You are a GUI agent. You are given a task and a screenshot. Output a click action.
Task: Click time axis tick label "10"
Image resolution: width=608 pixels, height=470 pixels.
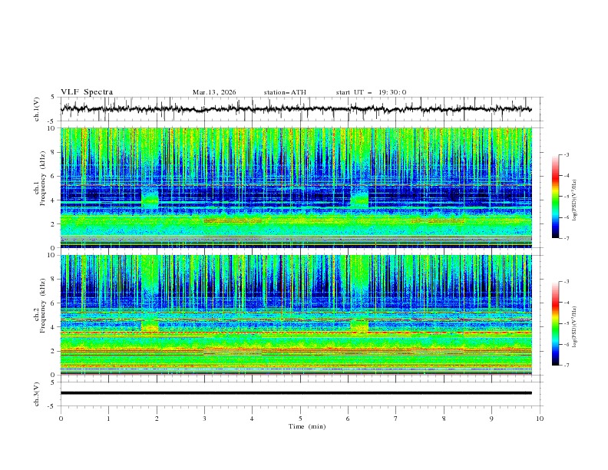tap(540, 419)
